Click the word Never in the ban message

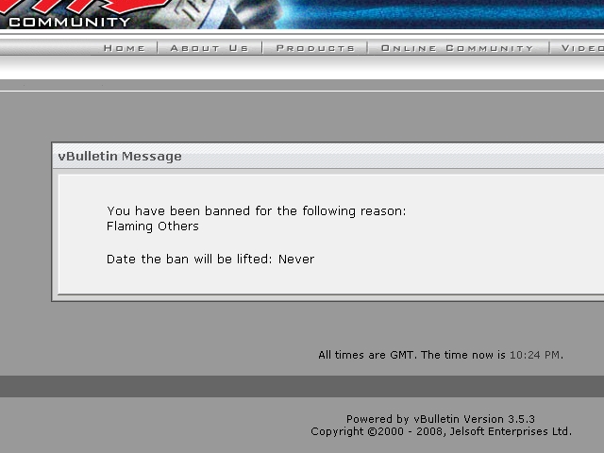296,260
